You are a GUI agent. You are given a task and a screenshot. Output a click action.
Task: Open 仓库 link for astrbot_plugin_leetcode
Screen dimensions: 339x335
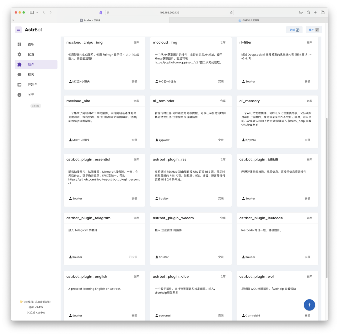pos(309,218)
